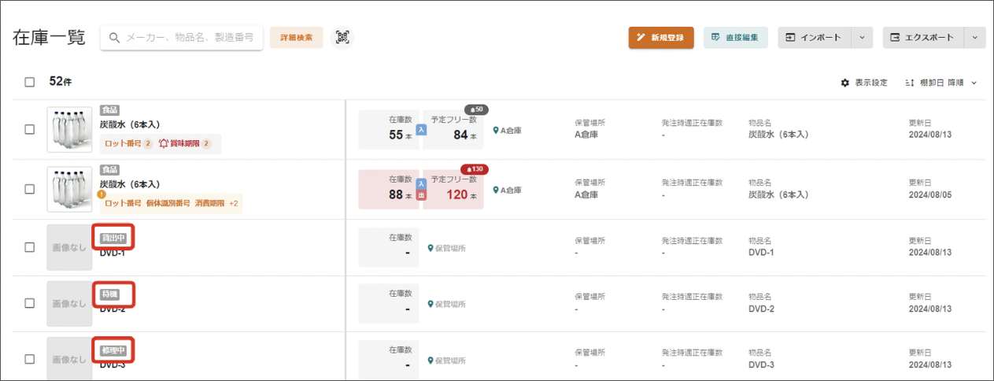Viewport: 994px width, 381px height.
Task: Check the DVD-2 row checkbox
Action: click(x=29, y=303)
